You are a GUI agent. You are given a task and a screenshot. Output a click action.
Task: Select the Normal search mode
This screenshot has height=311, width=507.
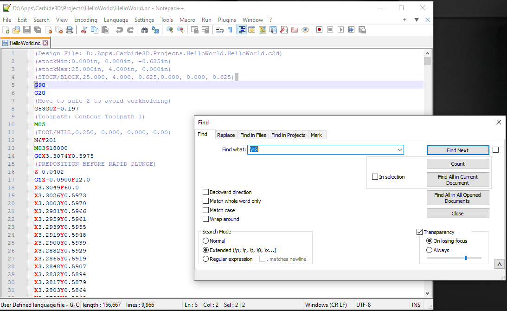click(205, 241)
